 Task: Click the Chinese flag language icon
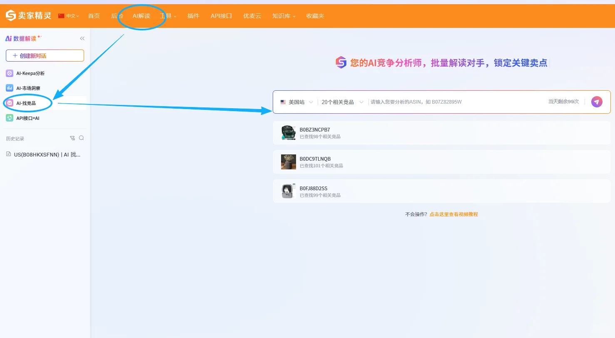61,15
